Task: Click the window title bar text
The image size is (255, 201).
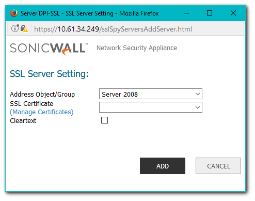Action: [x=90, y=13]
